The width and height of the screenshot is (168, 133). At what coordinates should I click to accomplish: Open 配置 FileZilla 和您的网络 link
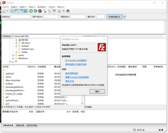(x=77, y=77)
